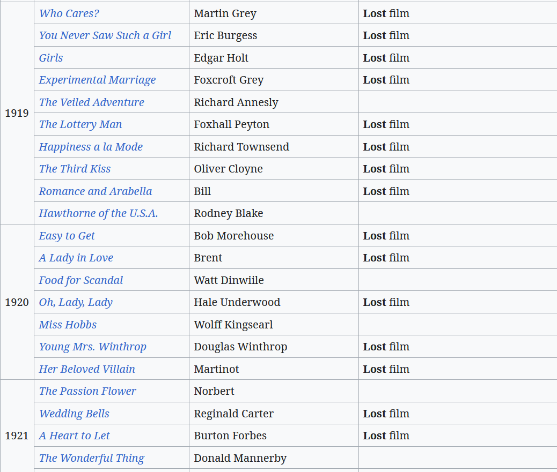
Task: Open the Who Cares? film link
Action: (x=69, y=13)
